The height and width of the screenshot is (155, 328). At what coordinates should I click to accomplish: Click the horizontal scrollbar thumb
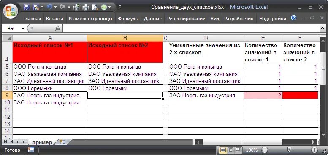coord(242,142)
